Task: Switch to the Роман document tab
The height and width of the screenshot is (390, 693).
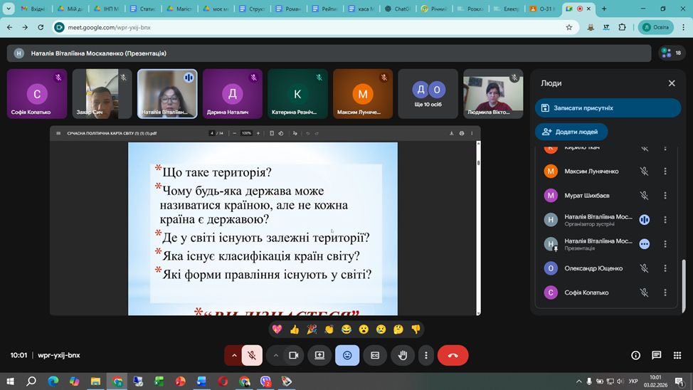Action: coord(288,9)
